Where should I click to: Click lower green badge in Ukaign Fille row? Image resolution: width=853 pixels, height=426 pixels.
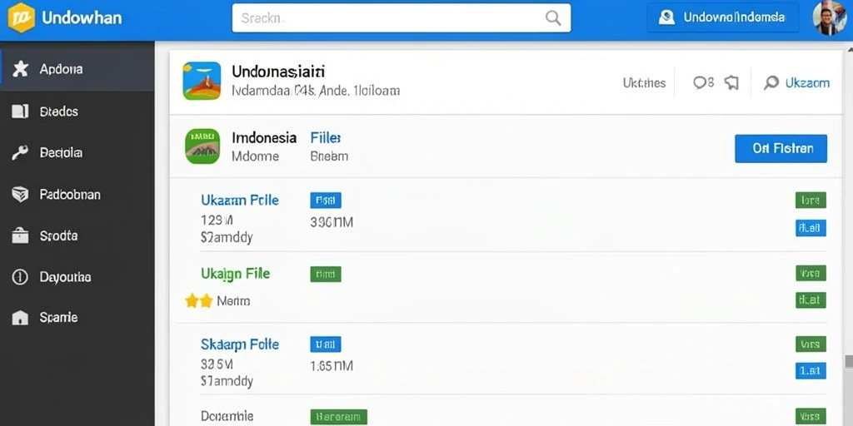(811, 300)
